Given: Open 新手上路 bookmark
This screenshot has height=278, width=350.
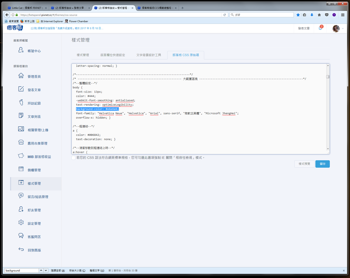Looking at the screenshot, I should click(x=27, y=21).
